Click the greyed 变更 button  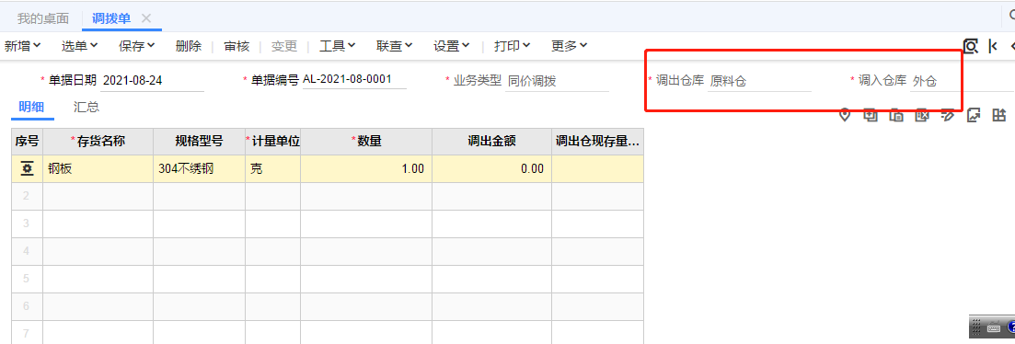284,46
